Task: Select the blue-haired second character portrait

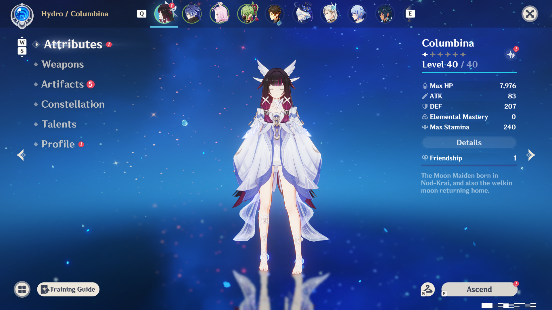Action: coord(192,13)
